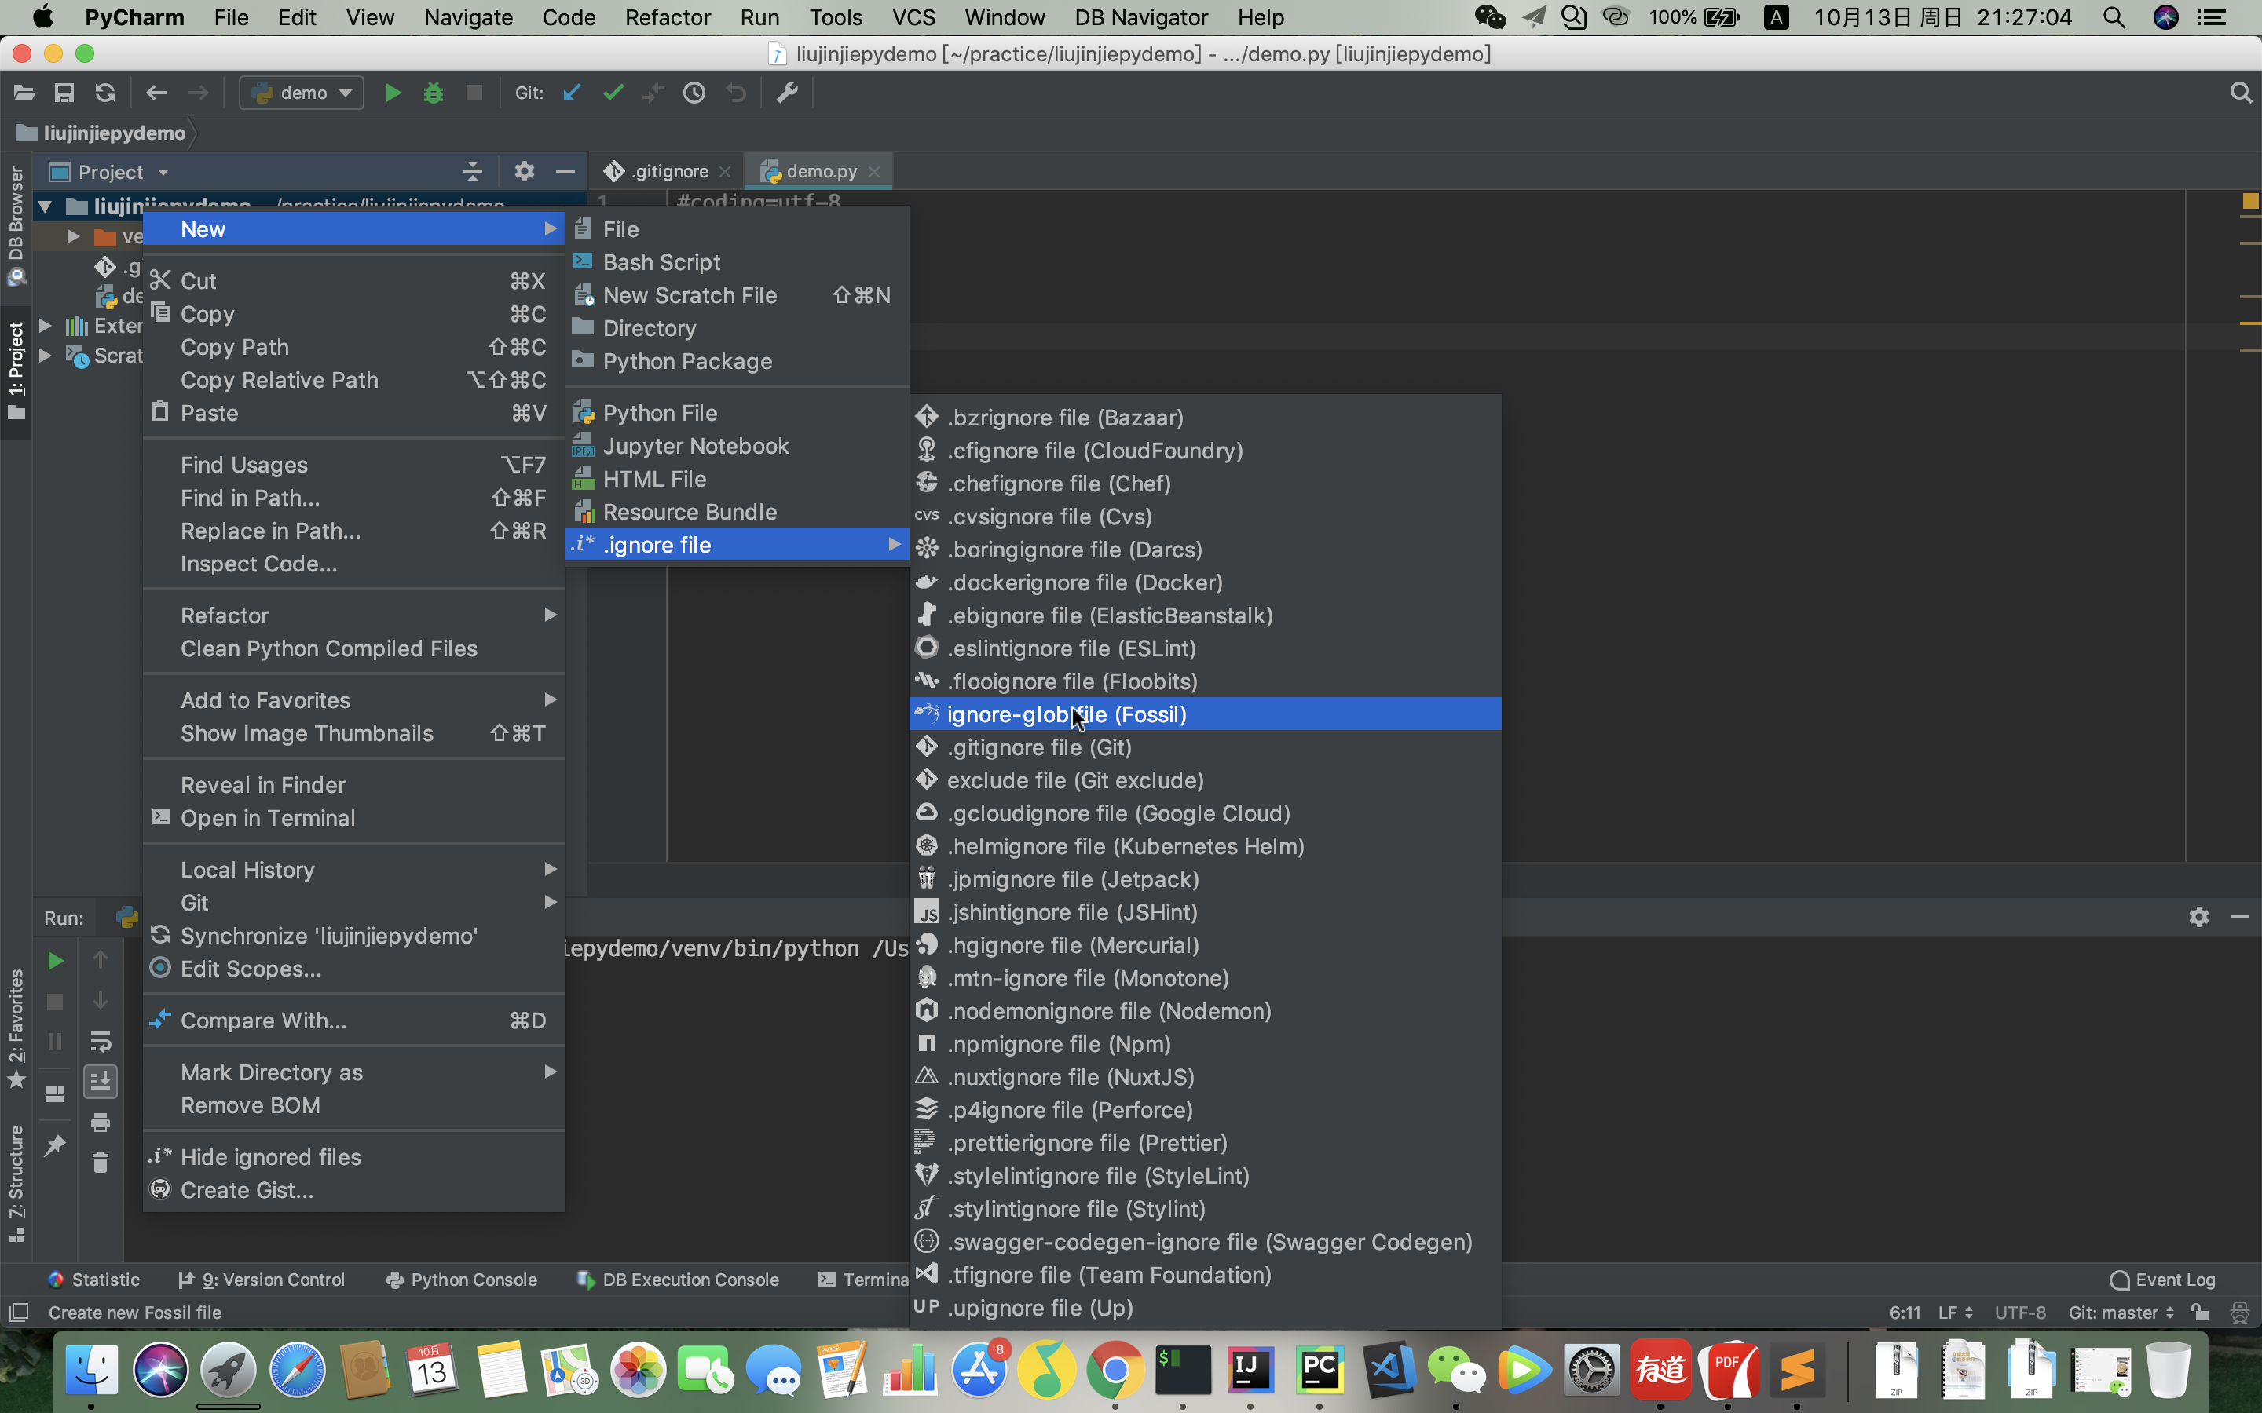Screen dimensions: 2262x1413
Task: Click the Open folder toolbar icon
Action: (24, 93)
